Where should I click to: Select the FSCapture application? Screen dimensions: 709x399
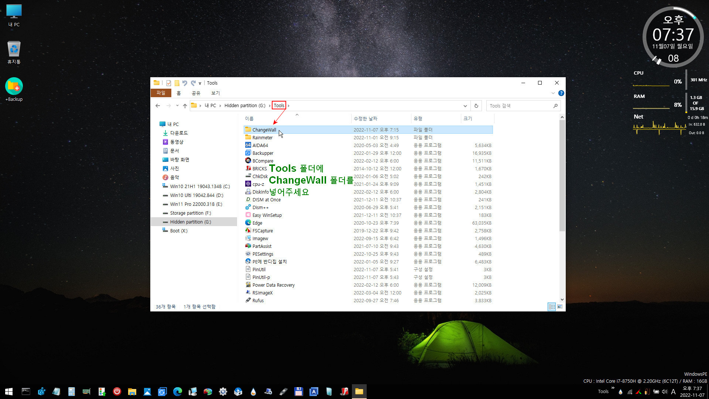[368, 231]
